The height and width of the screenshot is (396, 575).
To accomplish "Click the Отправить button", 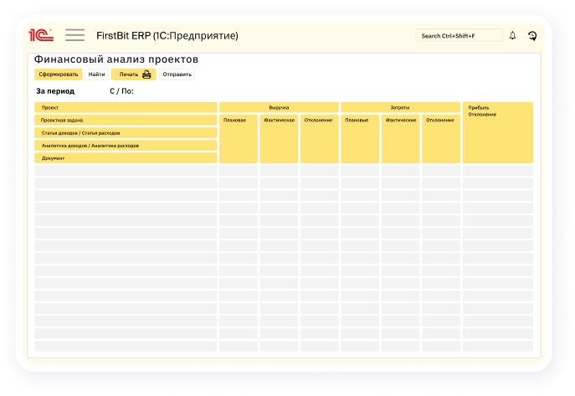I will tap(177, 75).
